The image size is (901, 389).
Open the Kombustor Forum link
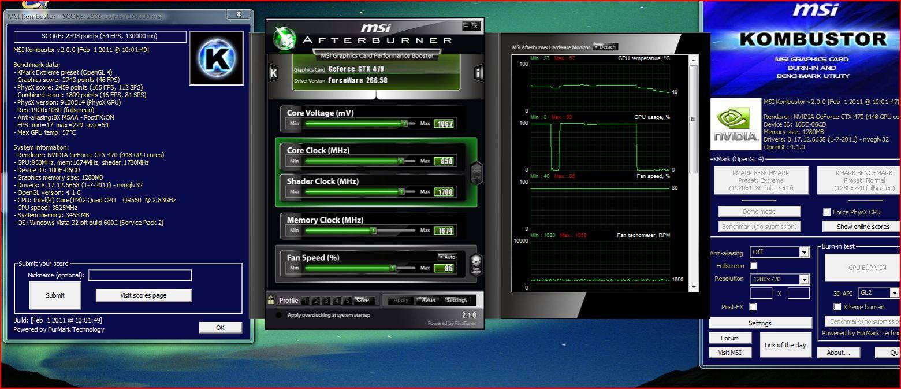(729, 338)
